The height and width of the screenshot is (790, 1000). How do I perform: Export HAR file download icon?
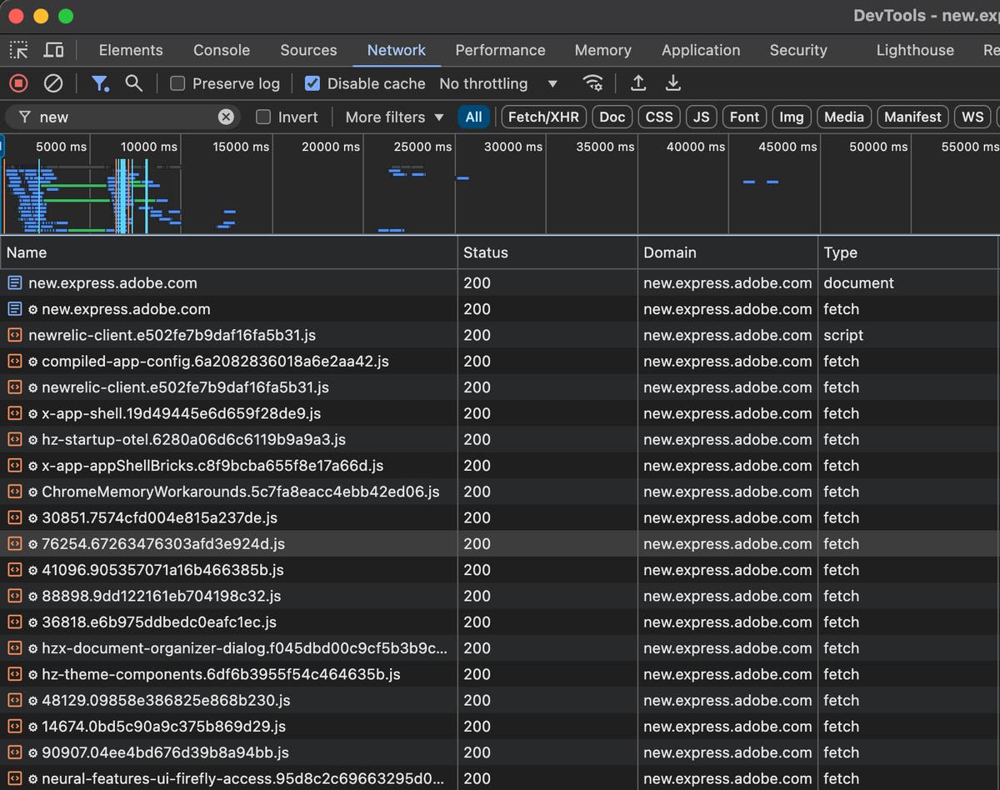(673, 83)
